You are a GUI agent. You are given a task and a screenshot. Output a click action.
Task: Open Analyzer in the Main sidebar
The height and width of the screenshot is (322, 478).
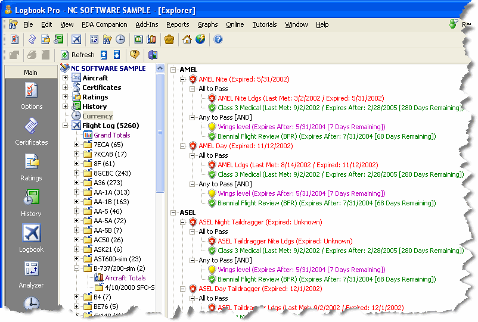tap(32, 275)
